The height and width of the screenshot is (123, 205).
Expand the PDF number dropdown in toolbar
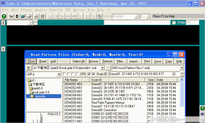(x=137, y=17)
